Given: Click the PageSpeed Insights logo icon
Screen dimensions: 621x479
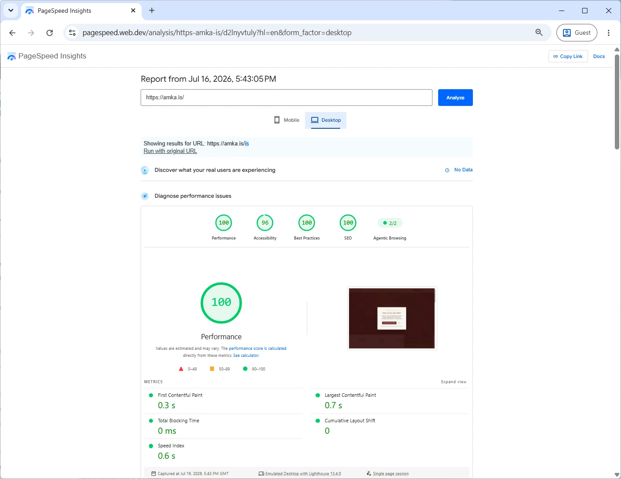Looking at the screenshot, I should (x=12, y=56).
